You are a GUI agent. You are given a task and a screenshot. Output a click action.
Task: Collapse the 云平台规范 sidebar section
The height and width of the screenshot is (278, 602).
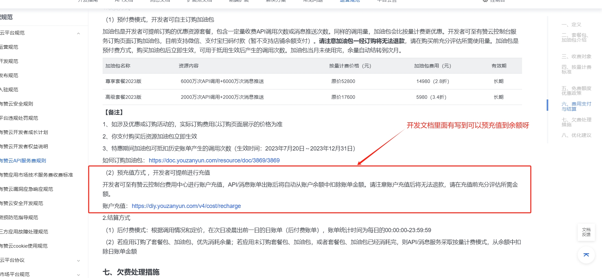(x=78, y=33)
